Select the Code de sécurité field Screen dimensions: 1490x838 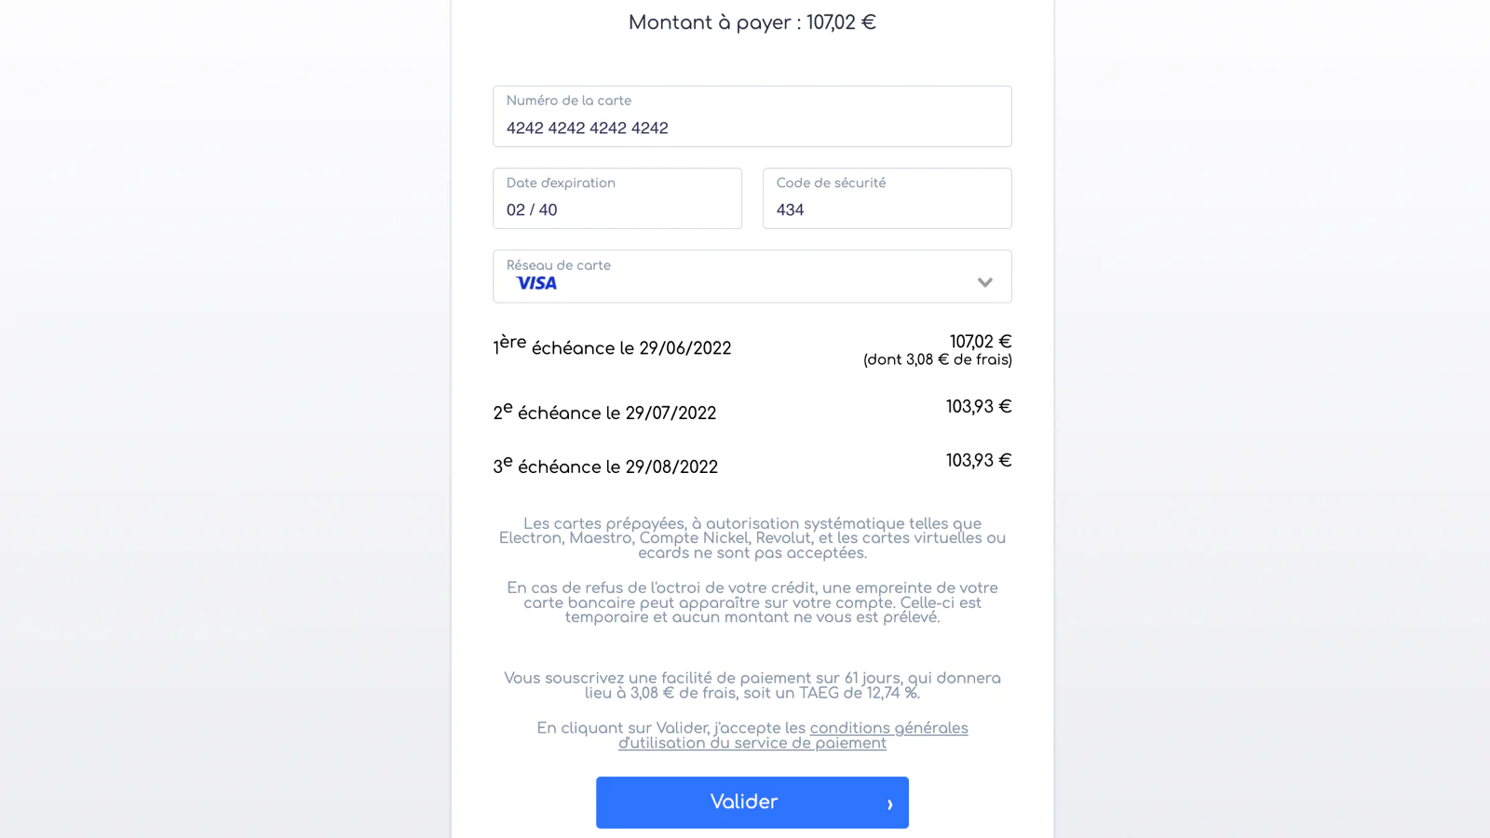tap(887, 209)
